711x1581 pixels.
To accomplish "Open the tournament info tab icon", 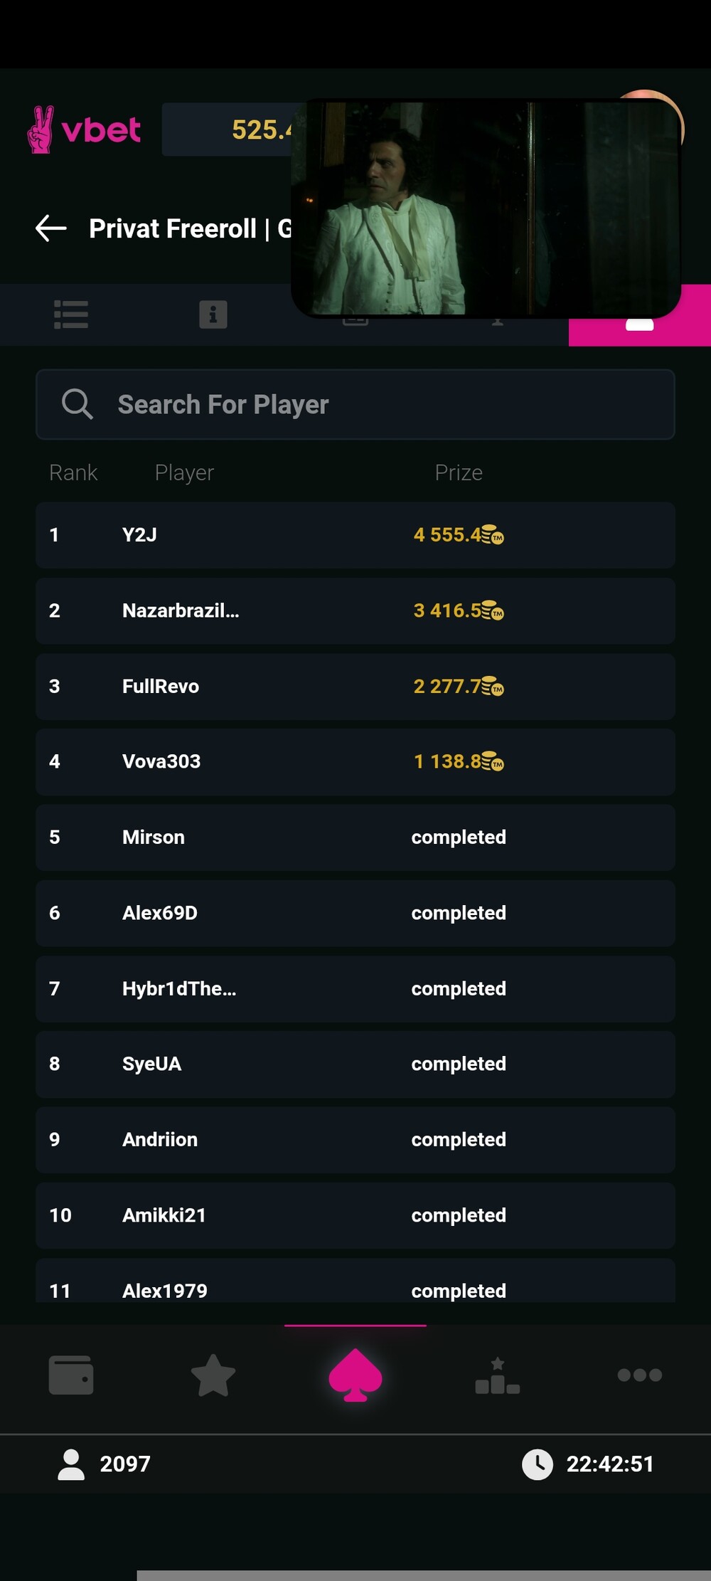I will click(x=213, y=314).
